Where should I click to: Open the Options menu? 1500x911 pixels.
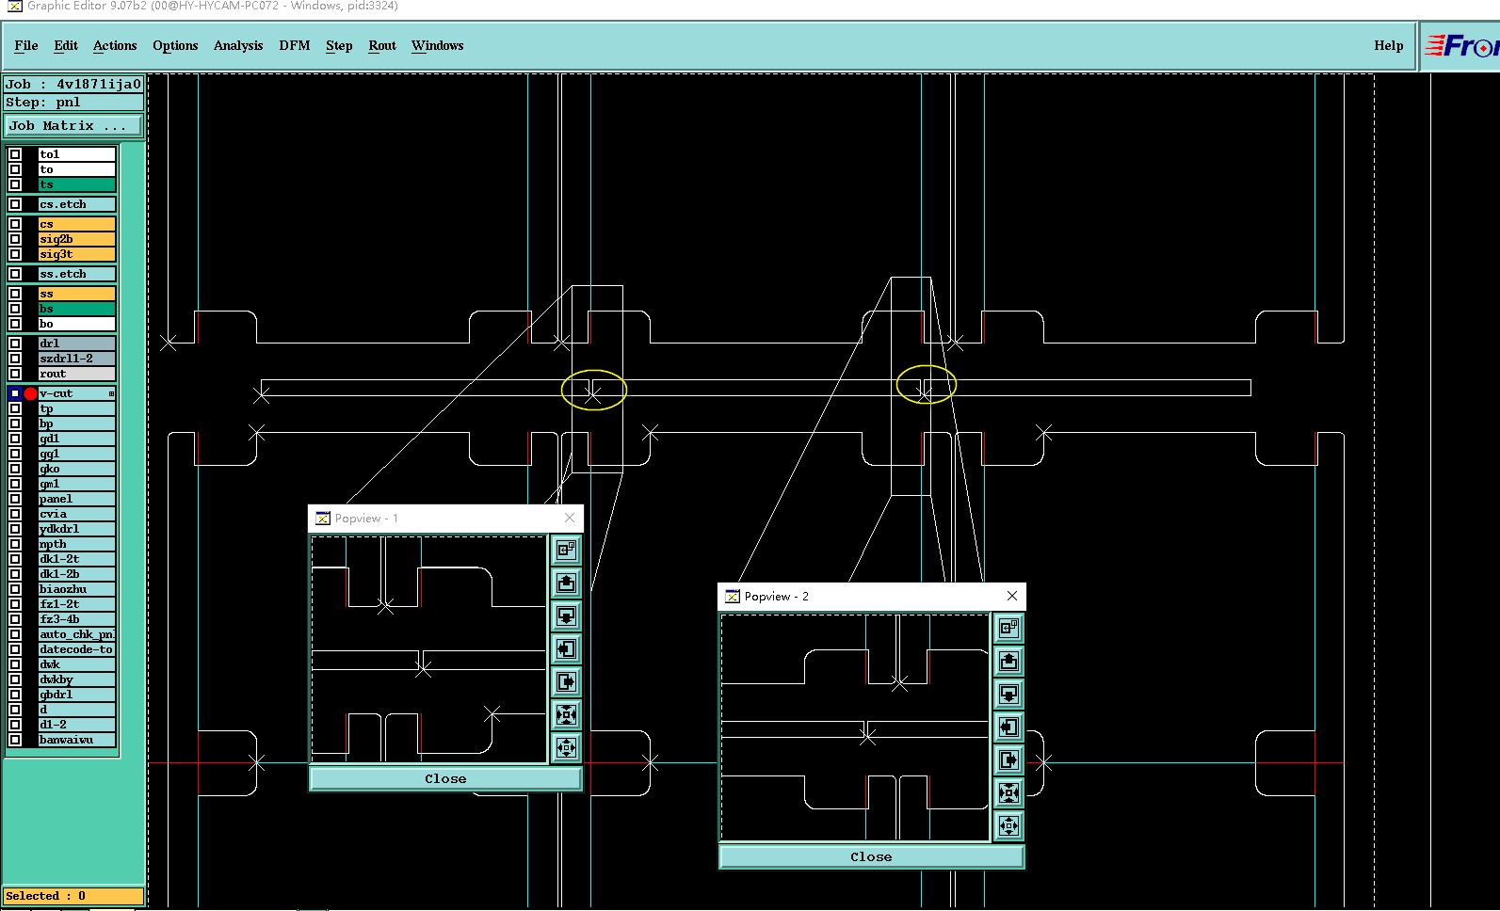pyautogui.click(x=175, y=45)
